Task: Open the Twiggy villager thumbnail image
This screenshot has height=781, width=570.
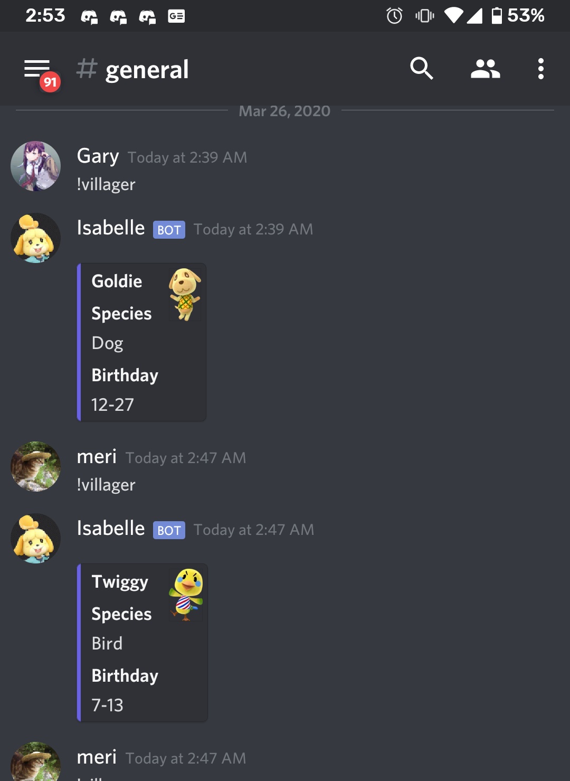Action: [186, 595]
